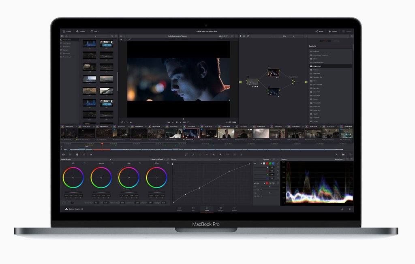This screenshot has height=264, width=415.
Task: Toggle green channel for Soft Clip
Action: click(270, 183)
